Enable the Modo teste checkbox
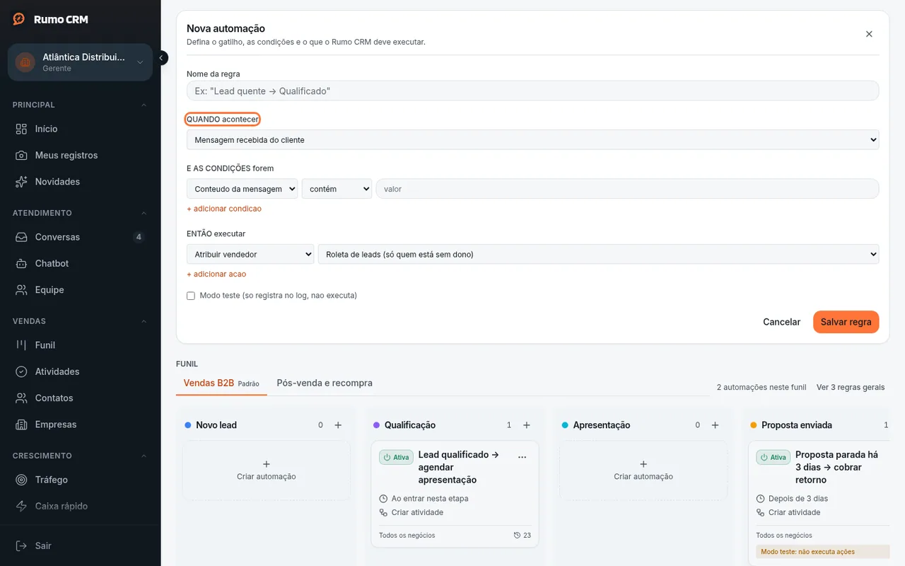The image size is (905, 566). click(x=191, y=296)
